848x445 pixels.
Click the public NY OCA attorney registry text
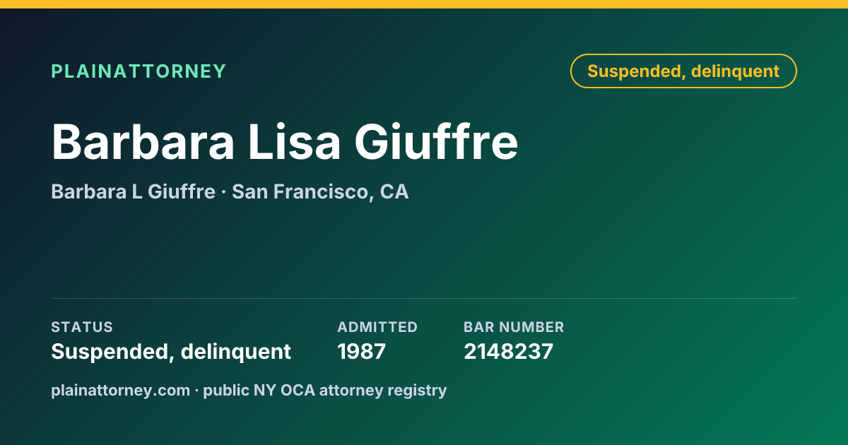click(325, 390)
